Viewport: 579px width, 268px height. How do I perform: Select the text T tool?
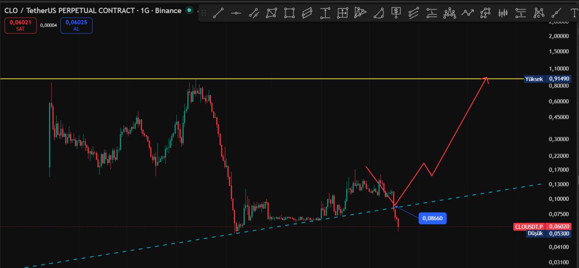tap(574, 13)
